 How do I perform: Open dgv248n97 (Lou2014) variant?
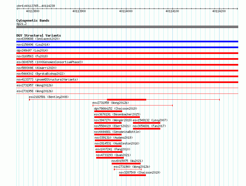pos(32,50)
